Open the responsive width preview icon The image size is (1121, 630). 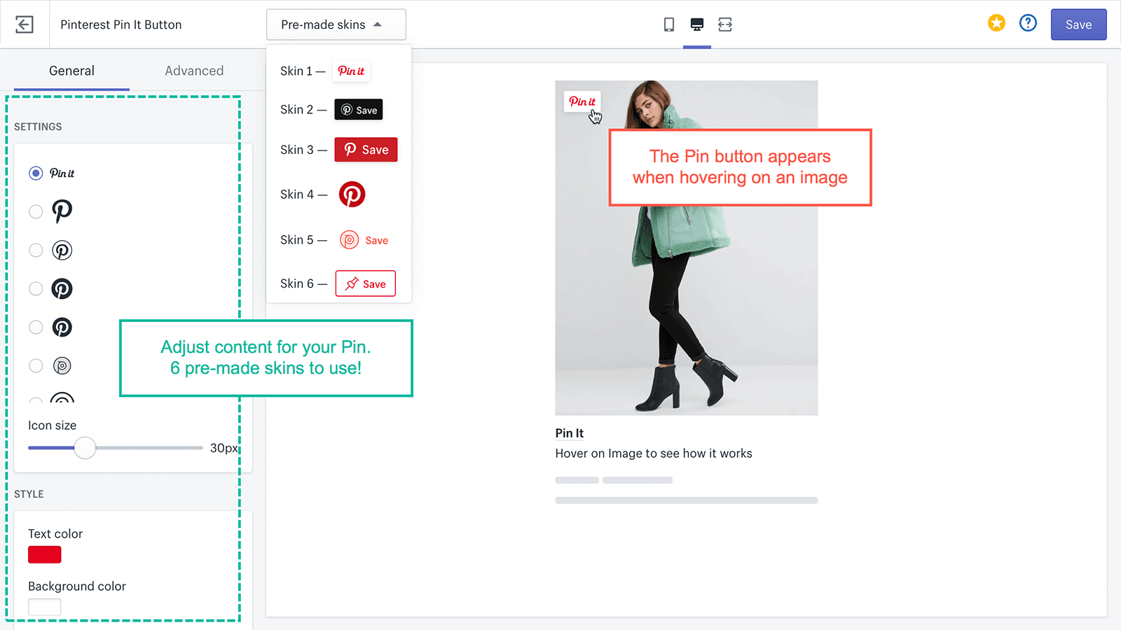click(x=725, y=24)
